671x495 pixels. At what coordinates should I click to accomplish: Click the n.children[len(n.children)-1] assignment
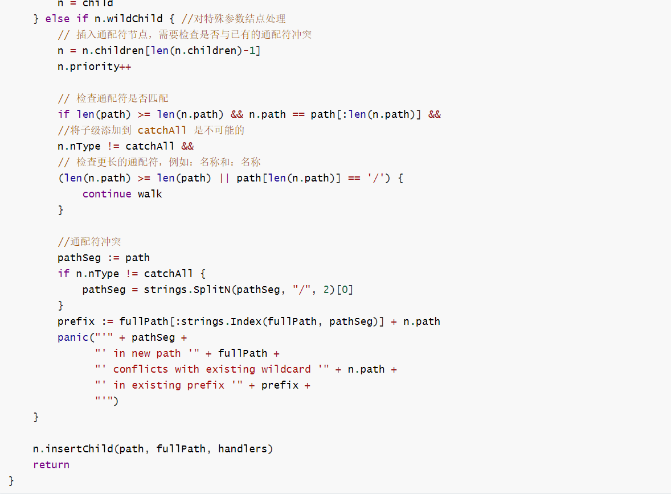coord(159,51)
